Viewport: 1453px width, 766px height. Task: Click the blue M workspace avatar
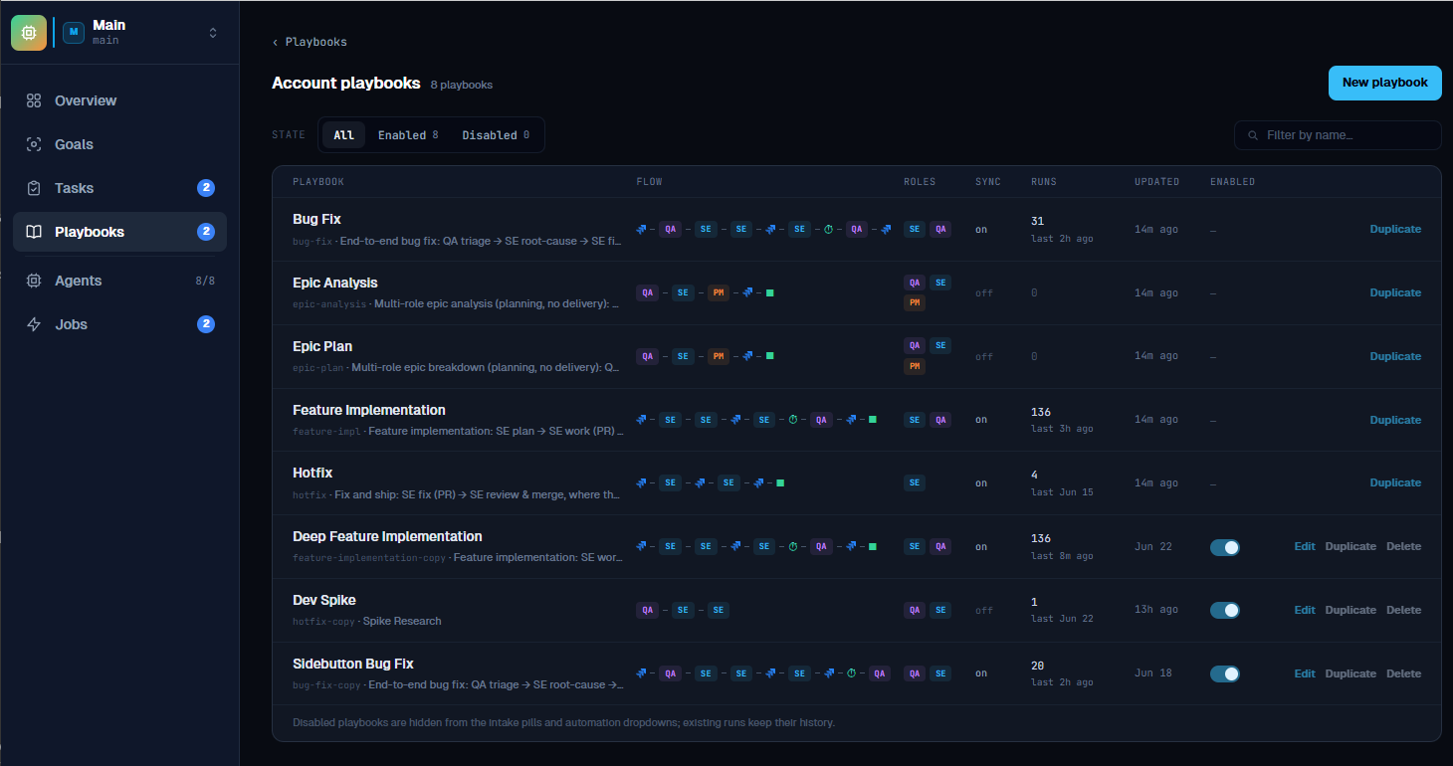click(74, 33)
